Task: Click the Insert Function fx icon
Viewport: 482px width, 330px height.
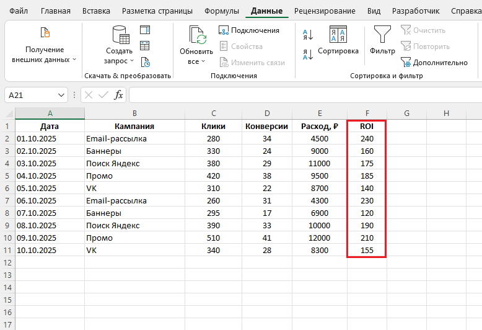Action: [118, 95]
